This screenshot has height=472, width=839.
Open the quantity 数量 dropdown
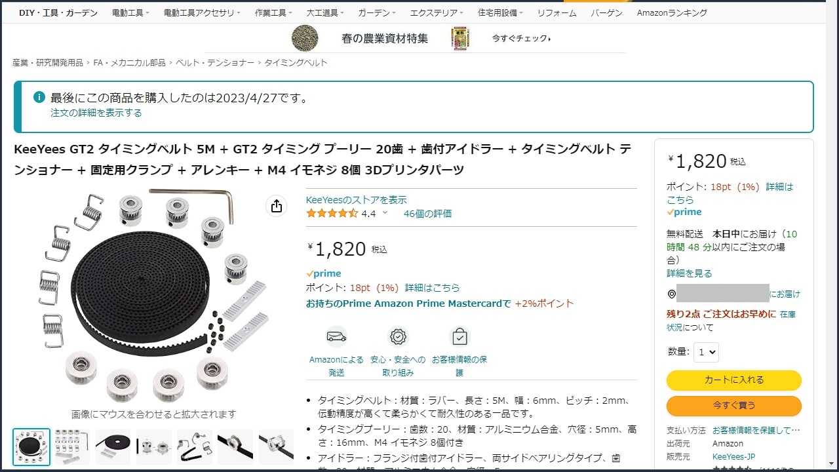[707, 352]
